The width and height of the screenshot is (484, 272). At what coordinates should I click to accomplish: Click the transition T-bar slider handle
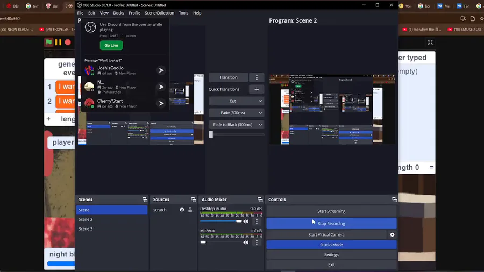tap(211, 134)
